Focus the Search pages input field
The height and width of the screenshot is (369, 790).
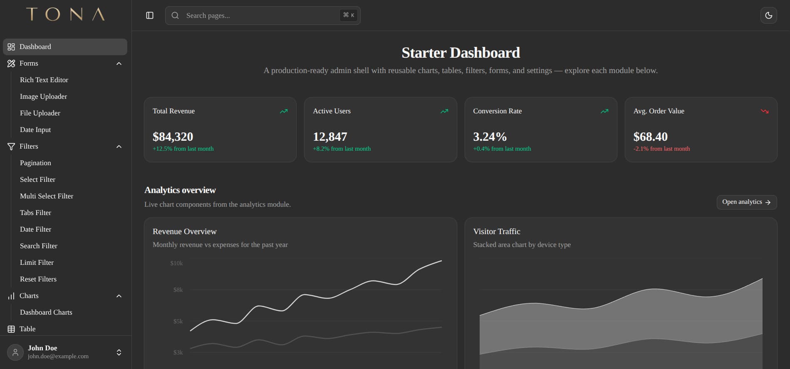coord(263,15)
